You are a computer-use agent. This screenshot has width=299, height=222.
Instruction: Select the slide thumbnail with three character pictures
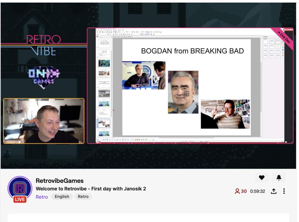pos(104,74)
